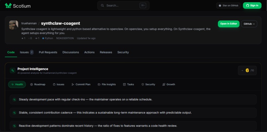Click the icon beside 'Steady development pace' insight
The height and width of the screenshot is (132, 267).
pyautogui.click(x=15, y=99)
